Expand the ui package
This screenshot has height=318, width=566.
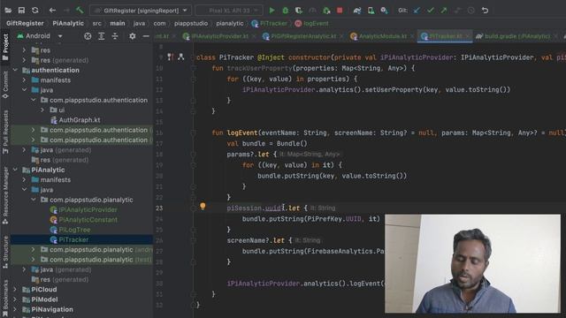click(42, 110)
